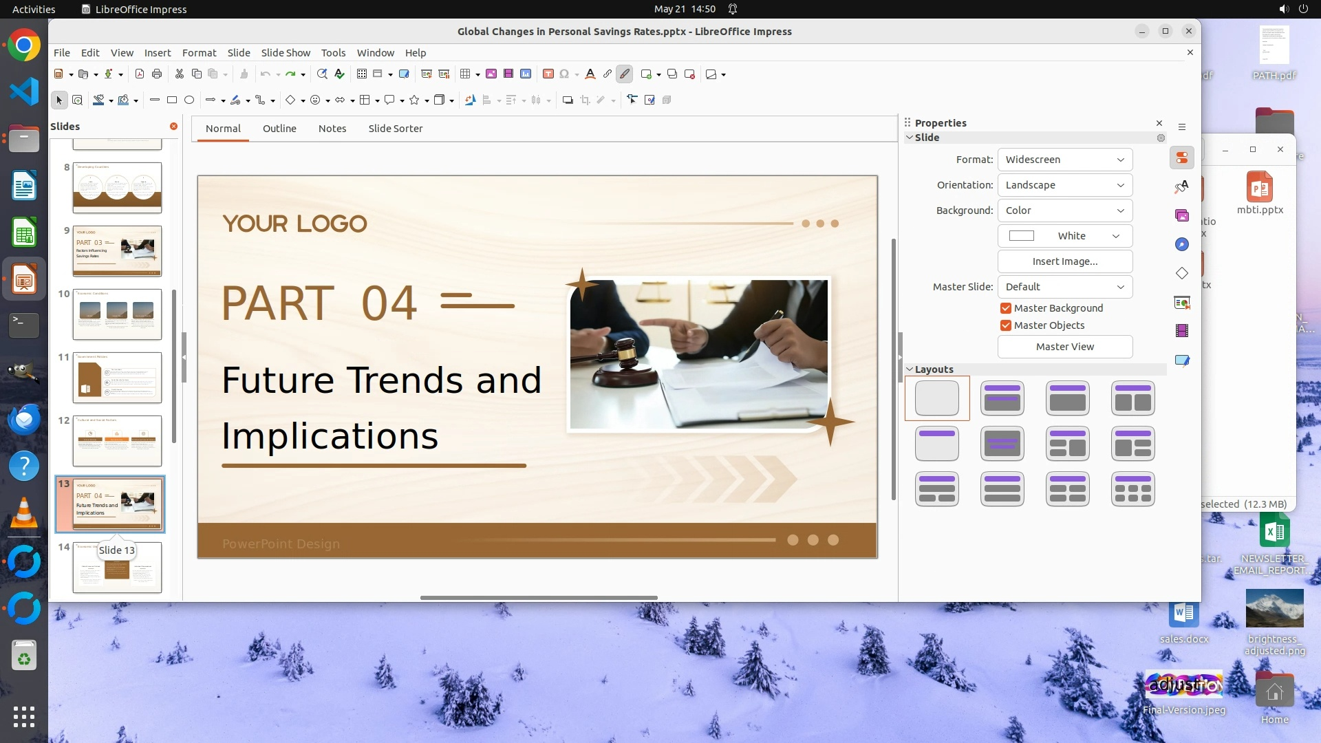Uncheck the Master Background checkbox

pyautogui.click(x=1006, y=308)
